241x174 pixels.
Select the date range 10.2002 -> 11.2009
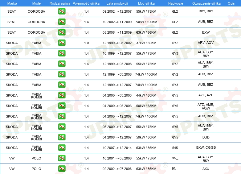pos(117,22)
